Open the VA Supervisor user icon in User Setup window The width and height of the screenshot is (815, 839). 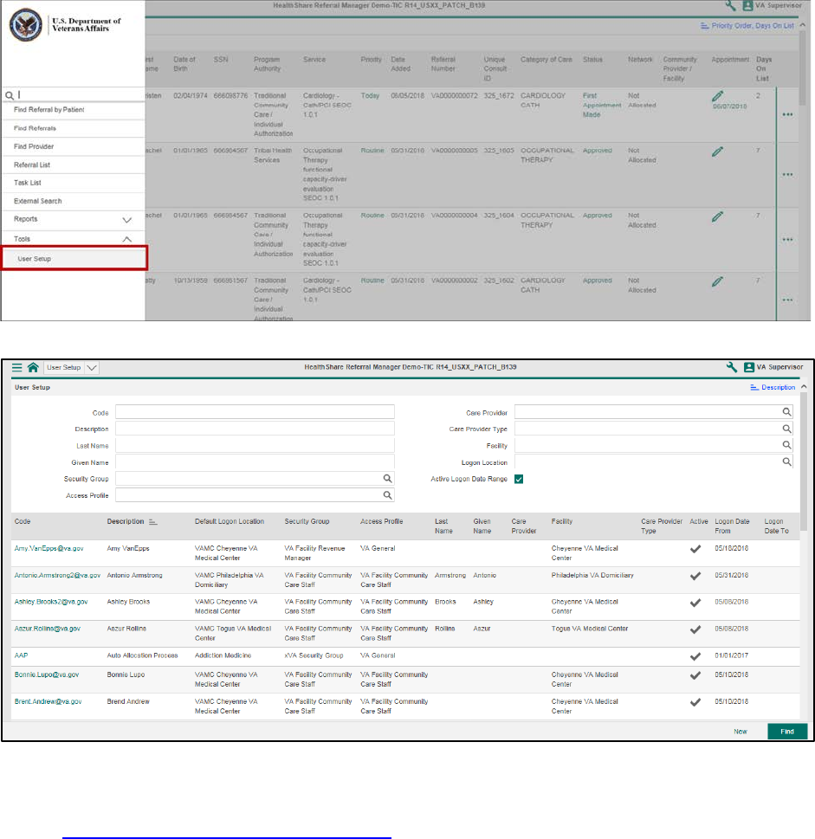click(749, 367)
